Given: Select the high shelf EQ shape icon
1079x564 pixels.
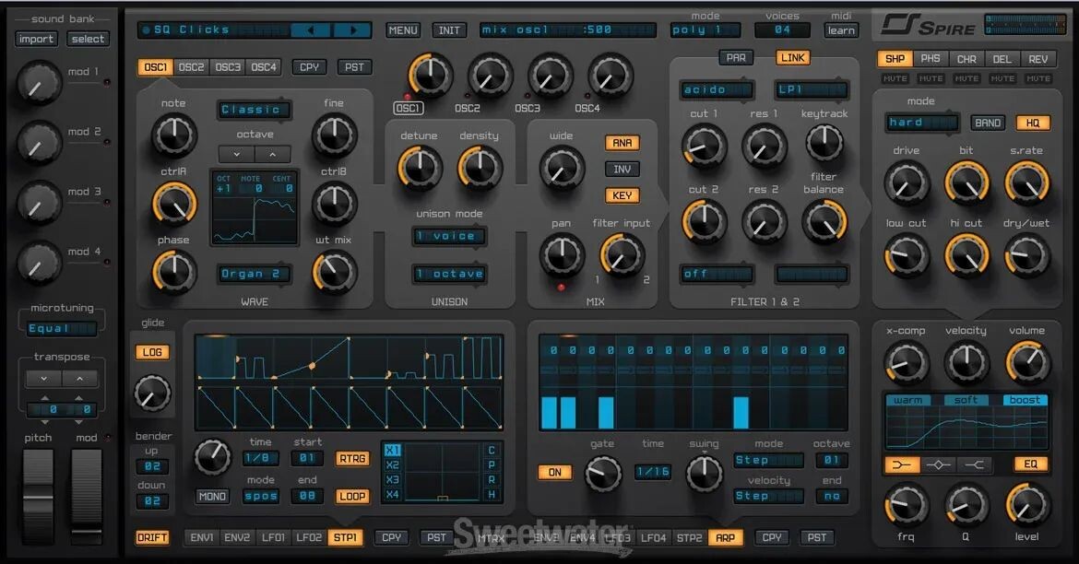Looking at the screenshot, I should [x=974, y=465].
